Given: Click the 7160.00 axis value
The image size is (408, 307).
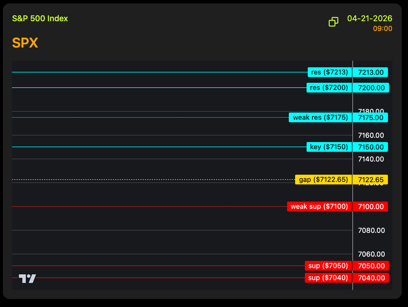Looking at the screenshot, I should pyautogui.click(x=371, y=135).
